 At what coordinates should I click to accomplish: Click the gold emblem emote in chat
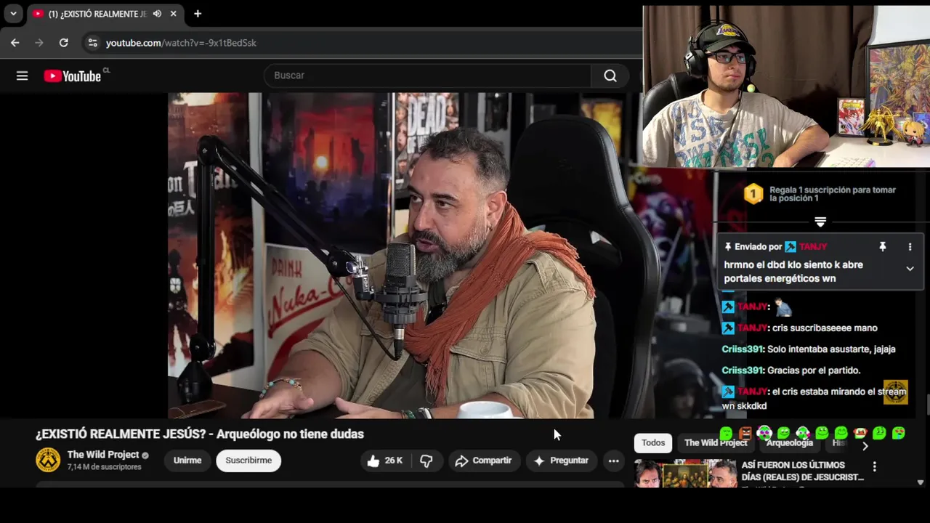896,392
